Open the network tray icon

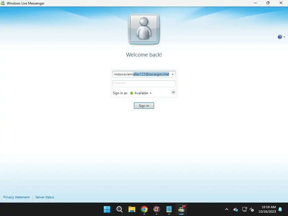click(244, 209)
